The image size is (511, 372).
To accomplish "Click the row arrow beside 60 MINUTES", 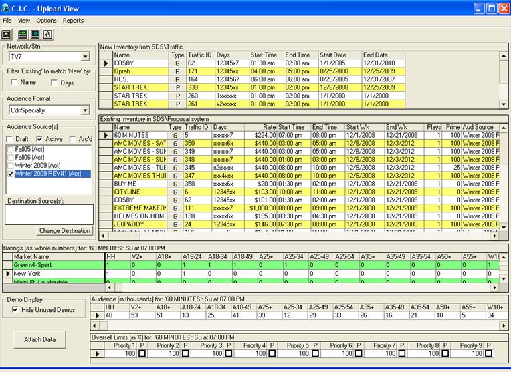I will (x=105, y=135).
